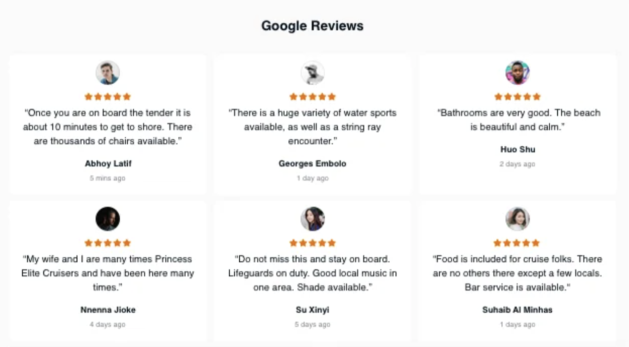View Su Xinyi's profile photo

(312, 219)
